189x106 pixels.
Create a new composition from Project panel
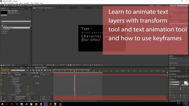click(x=6, y=65)
